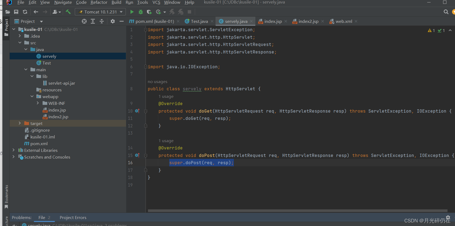The image size is (455, 226).
Task: Click the Open folder toolbar icon
Action: [x=8, y=12]
